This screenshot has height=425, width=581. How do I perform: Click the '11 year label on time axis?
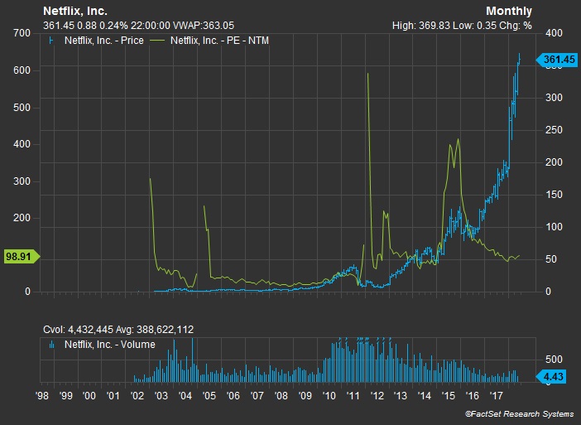[353, 396]
